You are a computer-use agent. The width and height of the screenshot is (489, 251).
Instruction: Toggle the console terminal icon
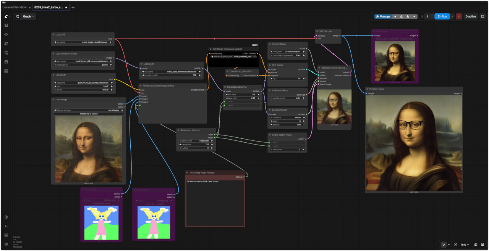coord(6,226)
